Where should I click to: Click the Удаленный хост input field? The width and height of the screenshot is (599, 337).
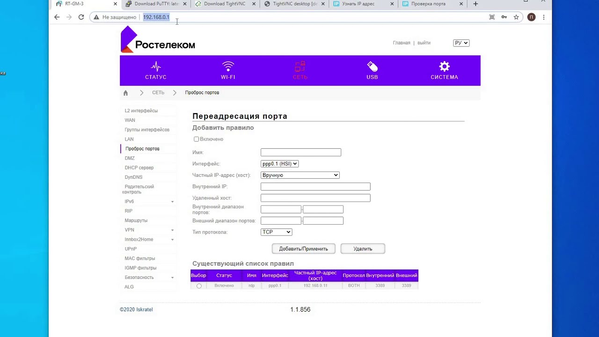[315, 198]
